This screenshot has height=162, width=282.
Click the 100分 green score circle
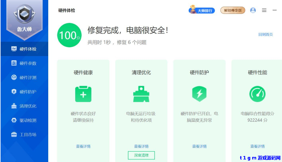pos(69,35)
